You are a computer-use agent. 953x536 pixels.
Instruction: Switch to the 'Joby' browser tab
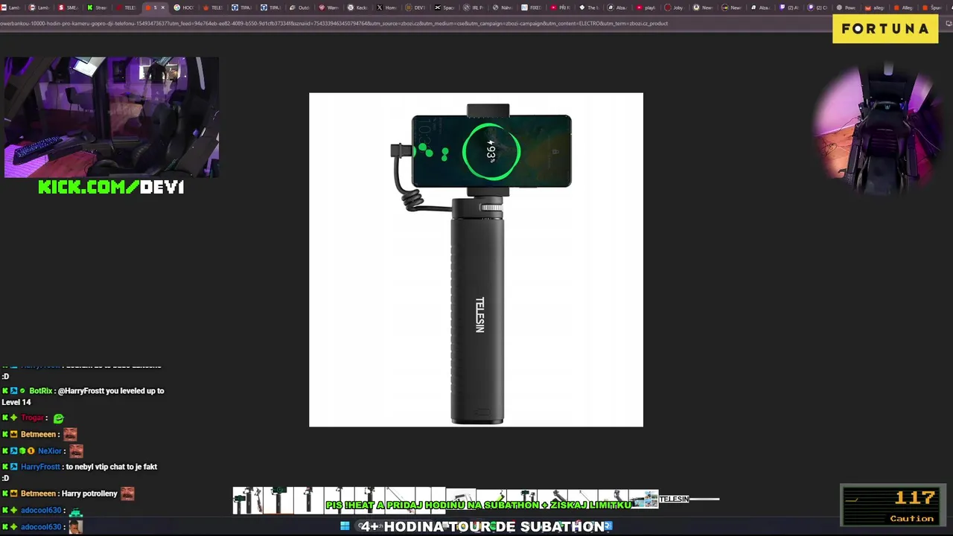(675, 7)
